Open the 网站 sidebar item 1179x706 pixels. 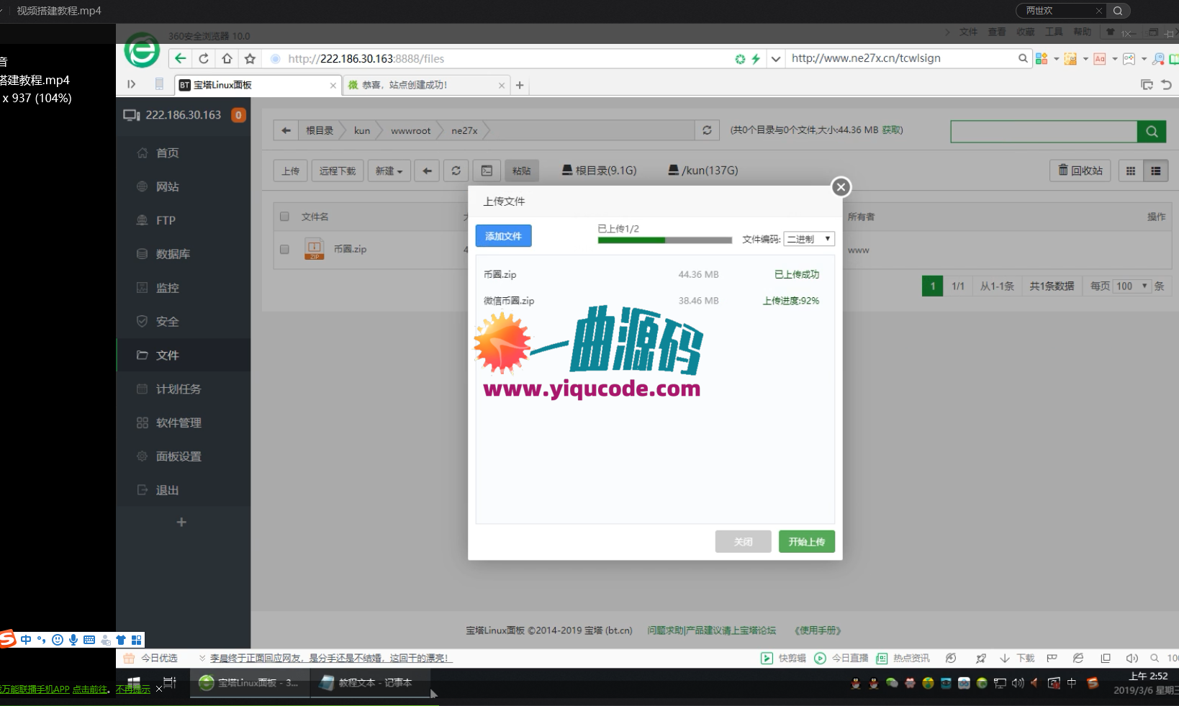click(x=184, y=186)
